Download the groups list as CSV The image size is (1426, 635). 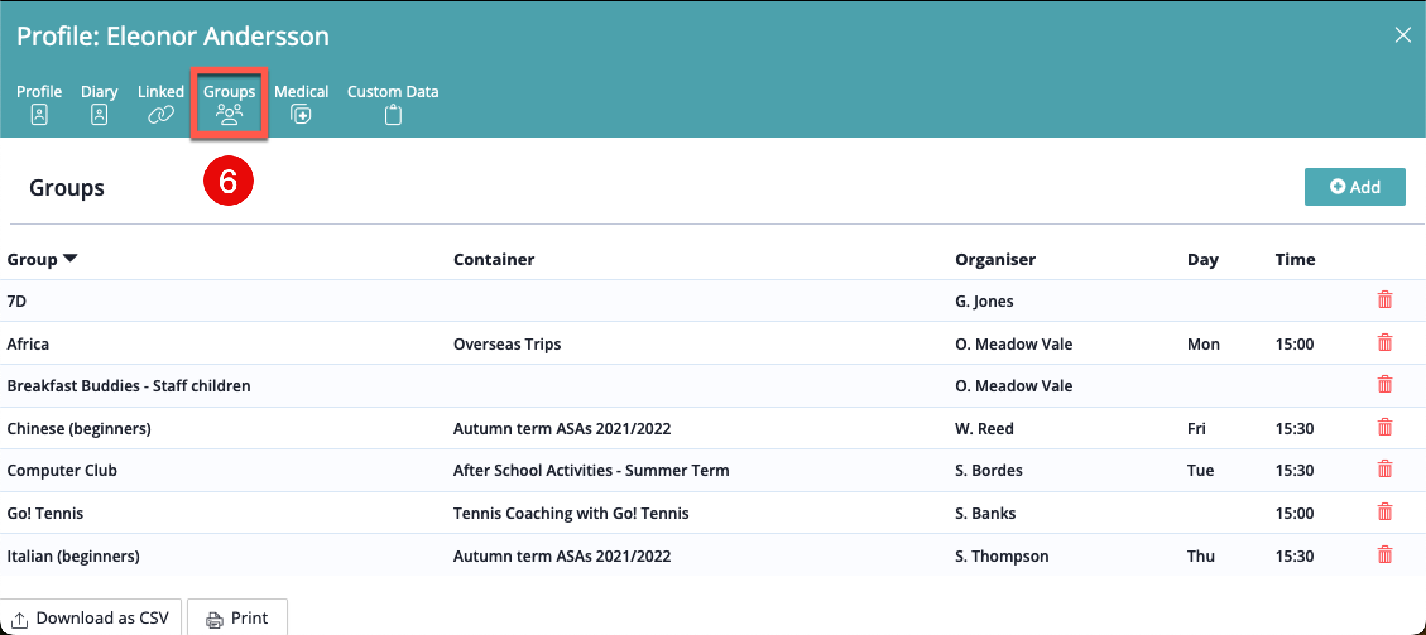90,618
